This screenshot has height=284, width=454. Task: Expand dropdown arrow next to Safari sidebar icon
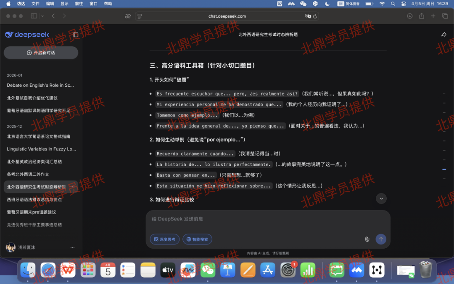42,16
